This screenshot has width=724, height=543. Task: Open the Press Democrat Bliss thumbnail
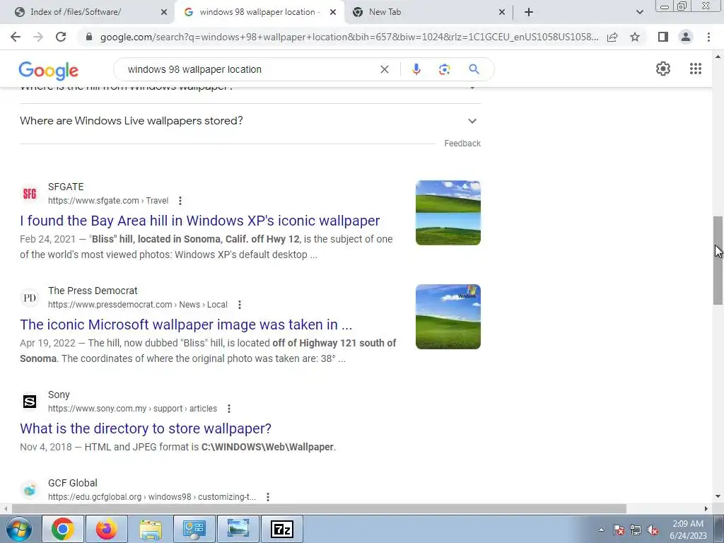[448, 316]
